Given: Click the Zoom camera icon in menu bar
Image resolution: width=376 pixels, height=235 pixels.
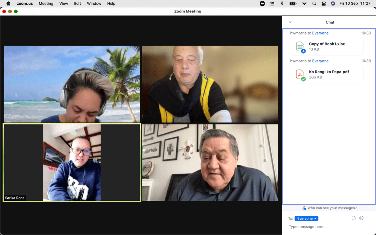Looking at the screenshot, I should tap(262, 3).
